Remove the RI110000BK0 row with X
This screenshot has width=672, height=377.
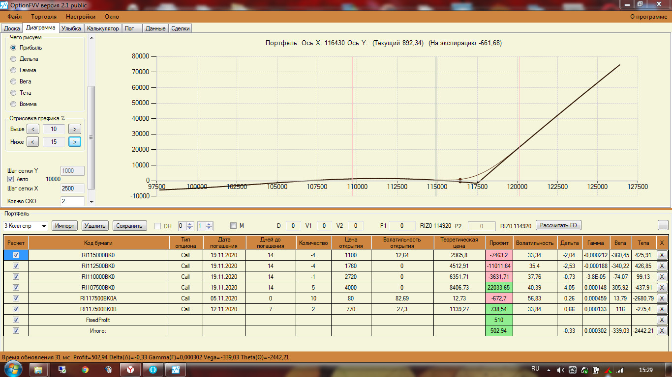pos(662,276)
